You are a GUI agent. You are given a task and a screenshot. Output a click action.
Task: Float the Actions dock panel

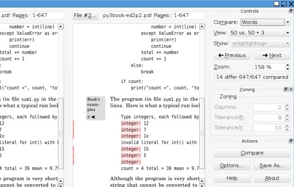tap(291, 141)
